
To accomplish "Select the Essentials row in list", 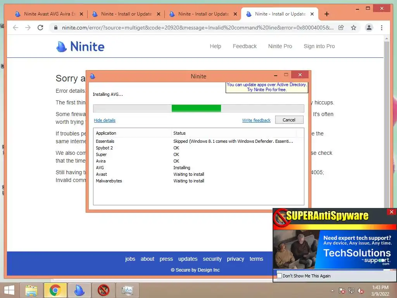I will coord(198,141).
